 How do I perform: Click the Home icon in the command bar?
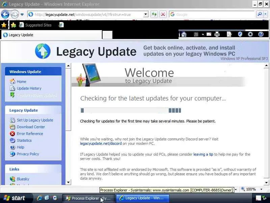click(x=184, y=35)
